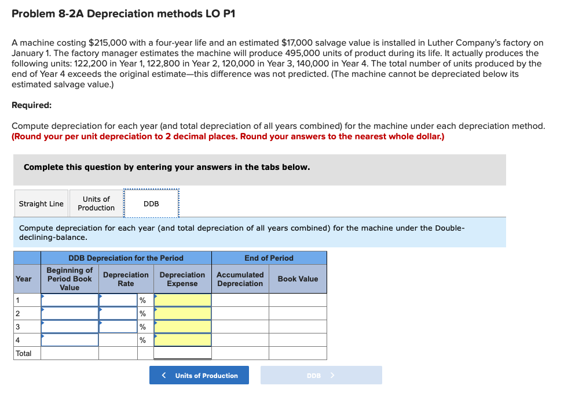This screenshot has width=575, height=404.
Task: Click Year 2 Beginning of Period Book Value field
Action: click(x=69, y=313)
